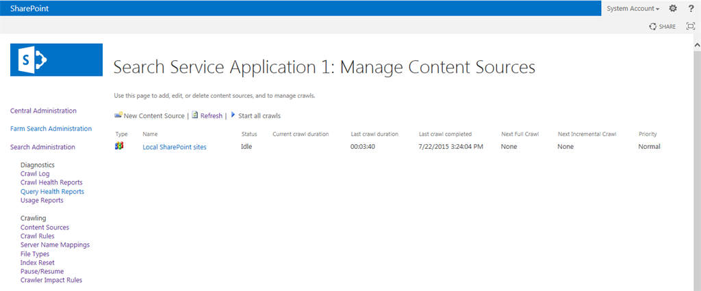Select Index Reset in sidebar
This screenshot has width=701, height=291.
[38, 262]
